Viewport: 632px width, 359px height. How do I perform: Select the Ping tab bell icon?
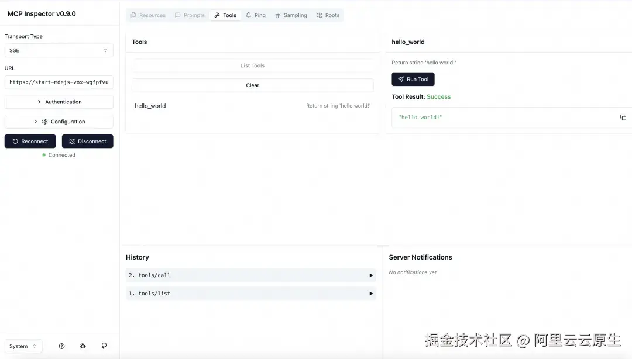pos(248,15)
